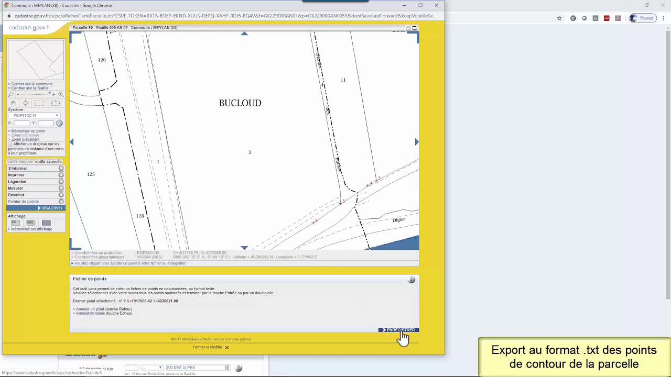Open help icon in Fichier de points panel
The height and width of the screenshot is (377, 671).
click(x=412, y=280)
